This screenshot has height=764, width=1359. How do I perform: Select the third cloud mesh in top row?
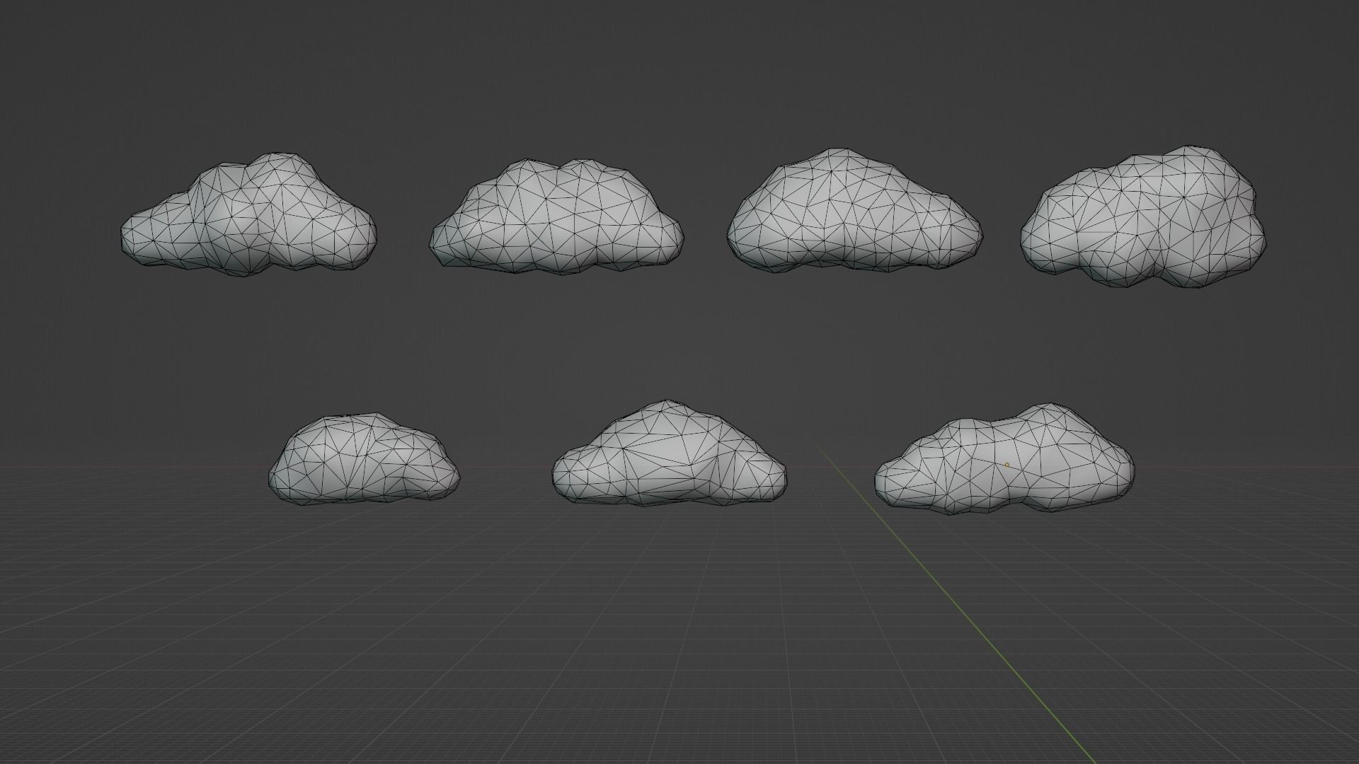[x=854, y=211]
